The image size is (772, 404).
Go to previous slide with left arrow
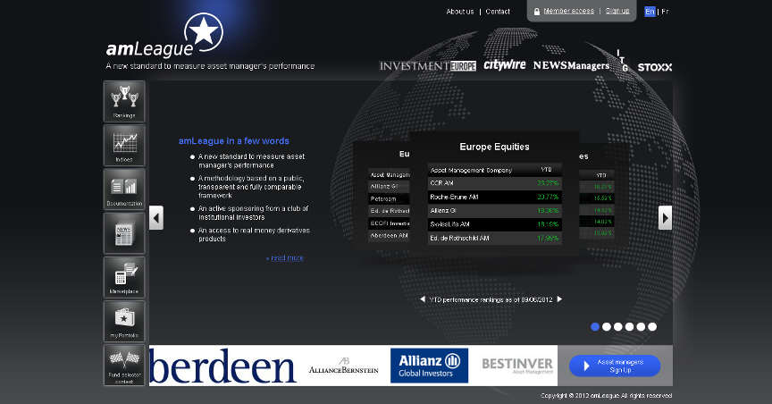(156, 218)
